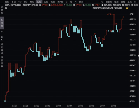139x108 pixels.
Task: Open the F9 info panel
Action: click(102, 2)
